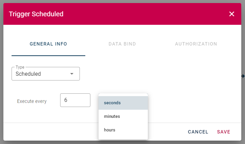This screenshot has height=144, width=245.
Task: Click the small Type label above dropdown
Action: click(x=20, y=67)
